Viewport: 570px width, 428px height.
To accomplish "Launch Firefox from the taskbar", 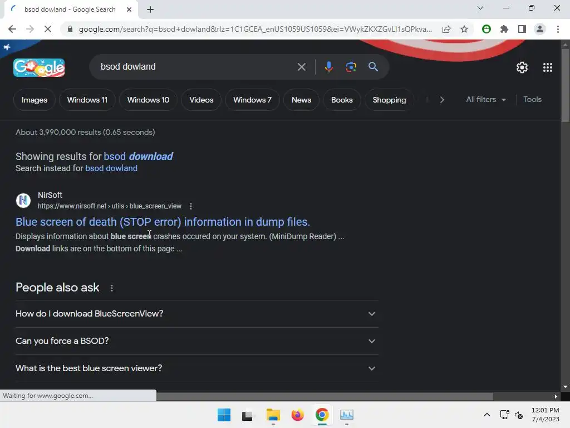I will [x=297, y=415].
